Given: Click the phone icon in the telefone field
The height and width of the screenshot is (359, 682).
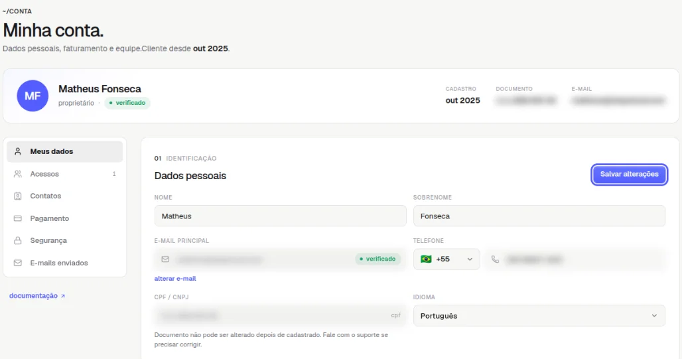Looking at the screenshot, I should point(495,259).
